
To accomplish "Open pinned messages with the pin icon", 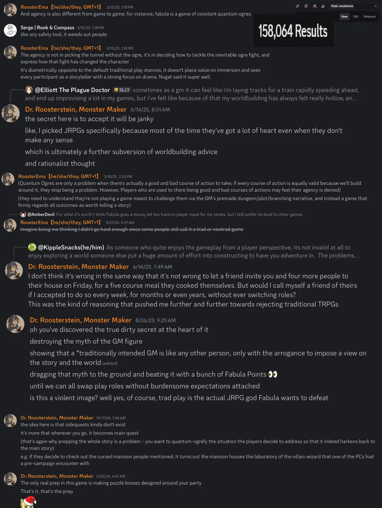I will [x=315, y=6].
